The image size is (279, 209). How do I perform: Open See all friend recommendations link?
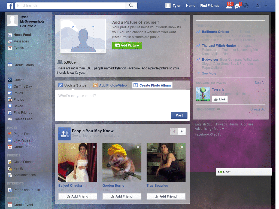(x=95, y=136)
